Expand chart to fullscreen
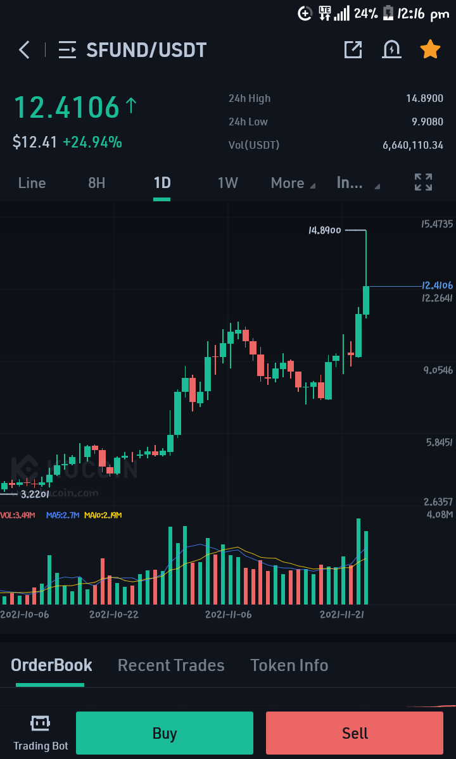Image resolution: width=456 pixels, height=759 pixels. tap(423, 182)
